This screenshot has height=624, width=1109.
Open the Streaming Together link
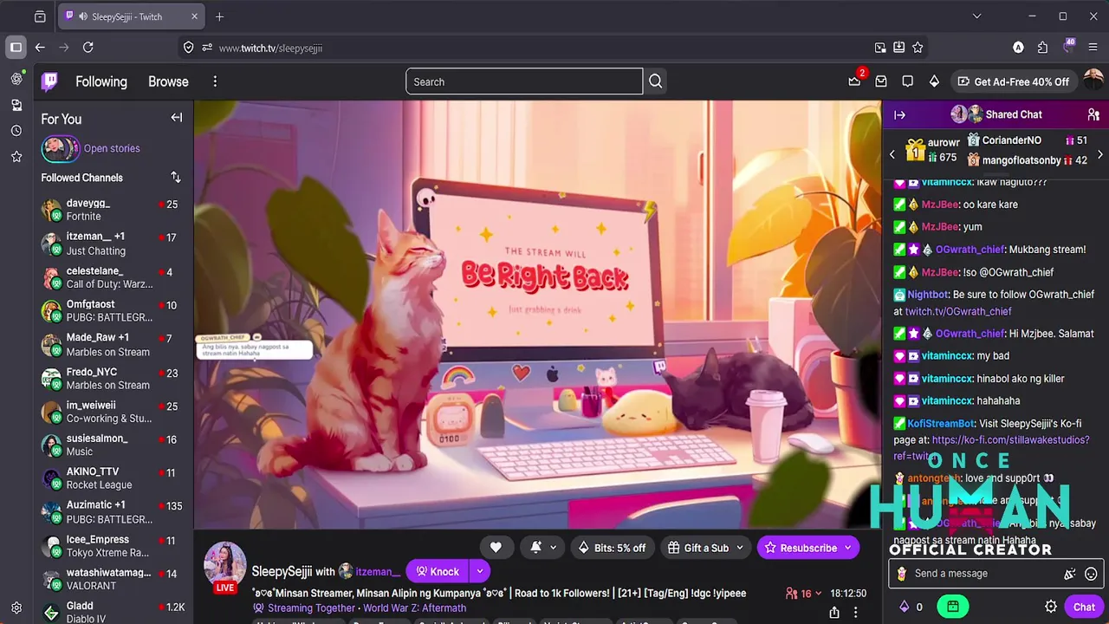pyautogui.click(x=311, y=608)
